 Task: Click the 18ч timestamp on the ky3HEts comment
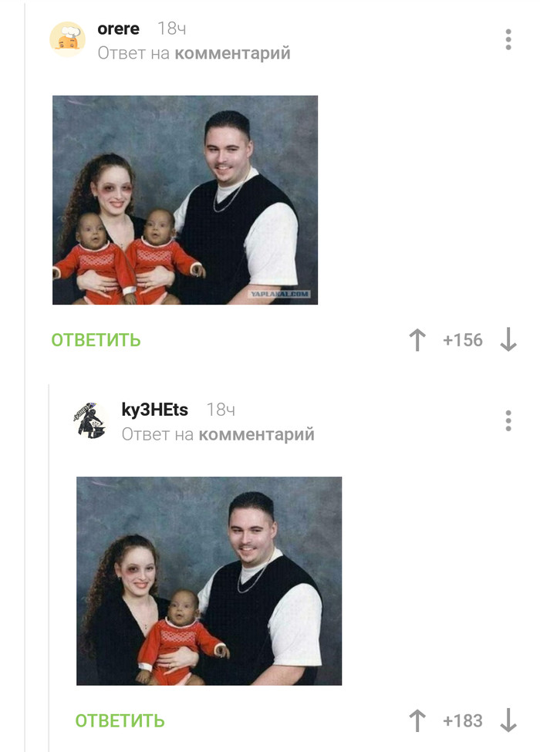pyautogui.click(x=221, y=410)
